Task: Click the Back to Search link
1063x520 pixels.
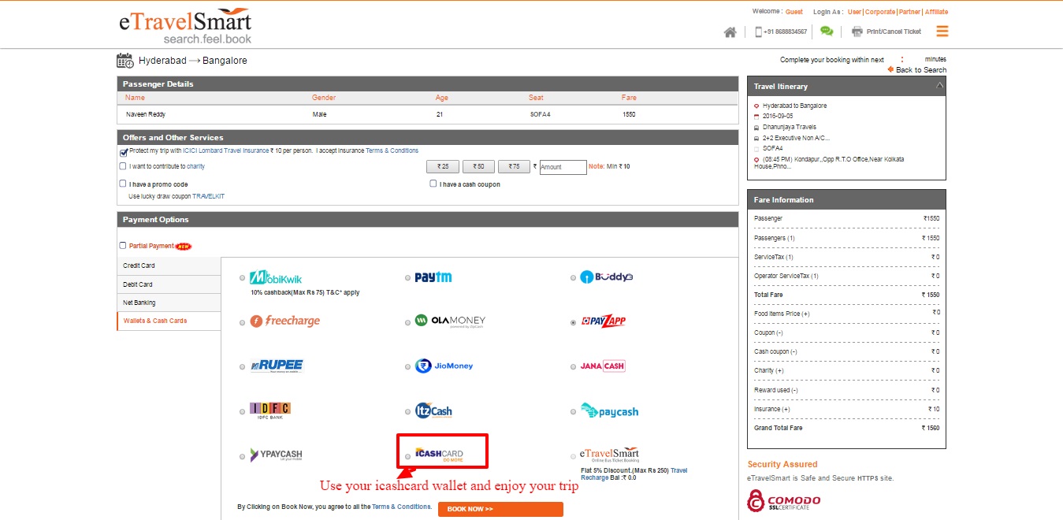Action: (x=921, y=70)
